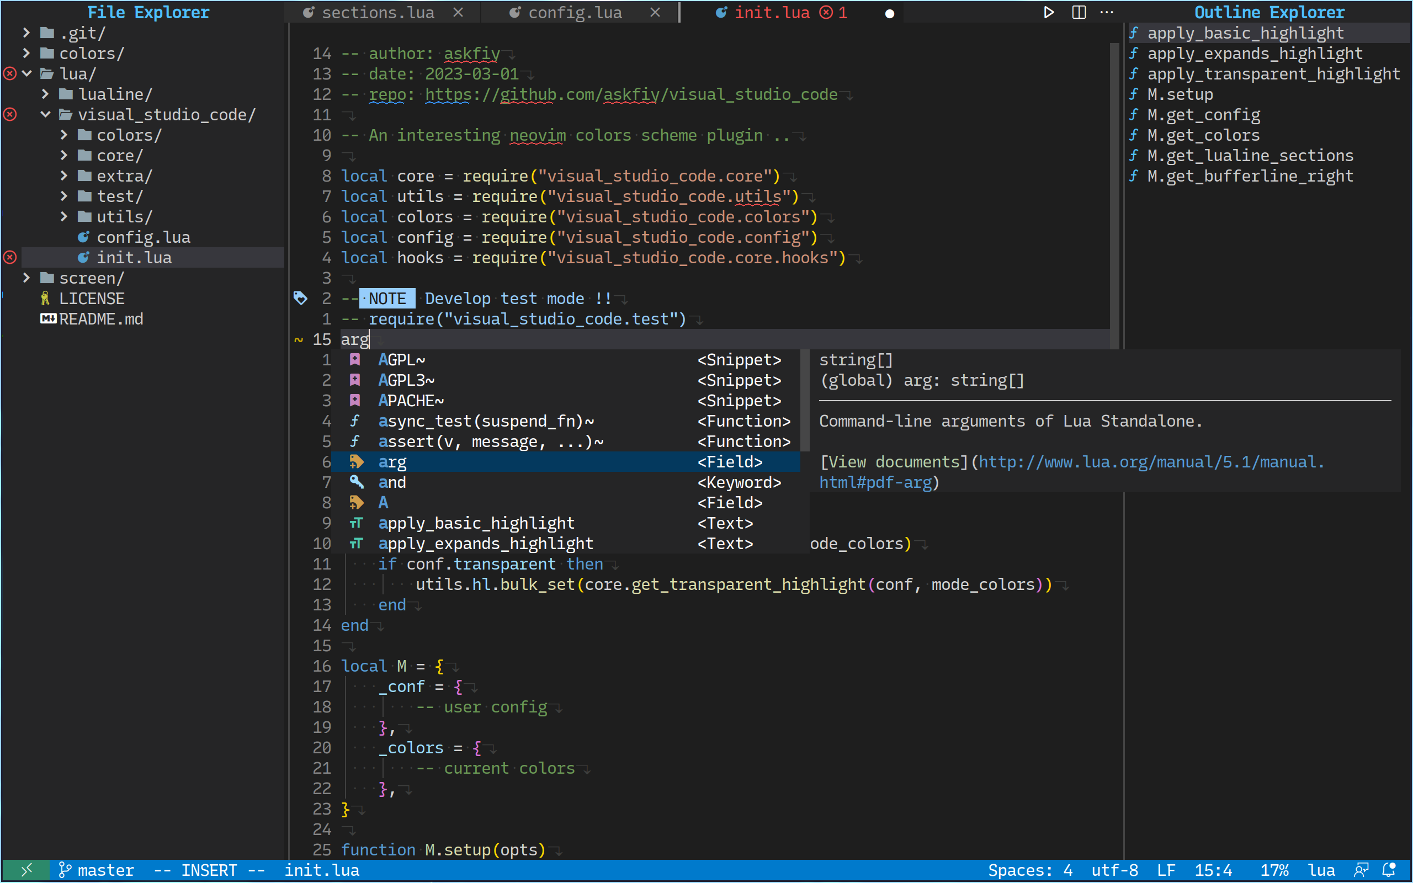This screenshot has width=1413, height=883.
Task: Click the remote connection icon in status bar
Action: [x=26, y=870]
